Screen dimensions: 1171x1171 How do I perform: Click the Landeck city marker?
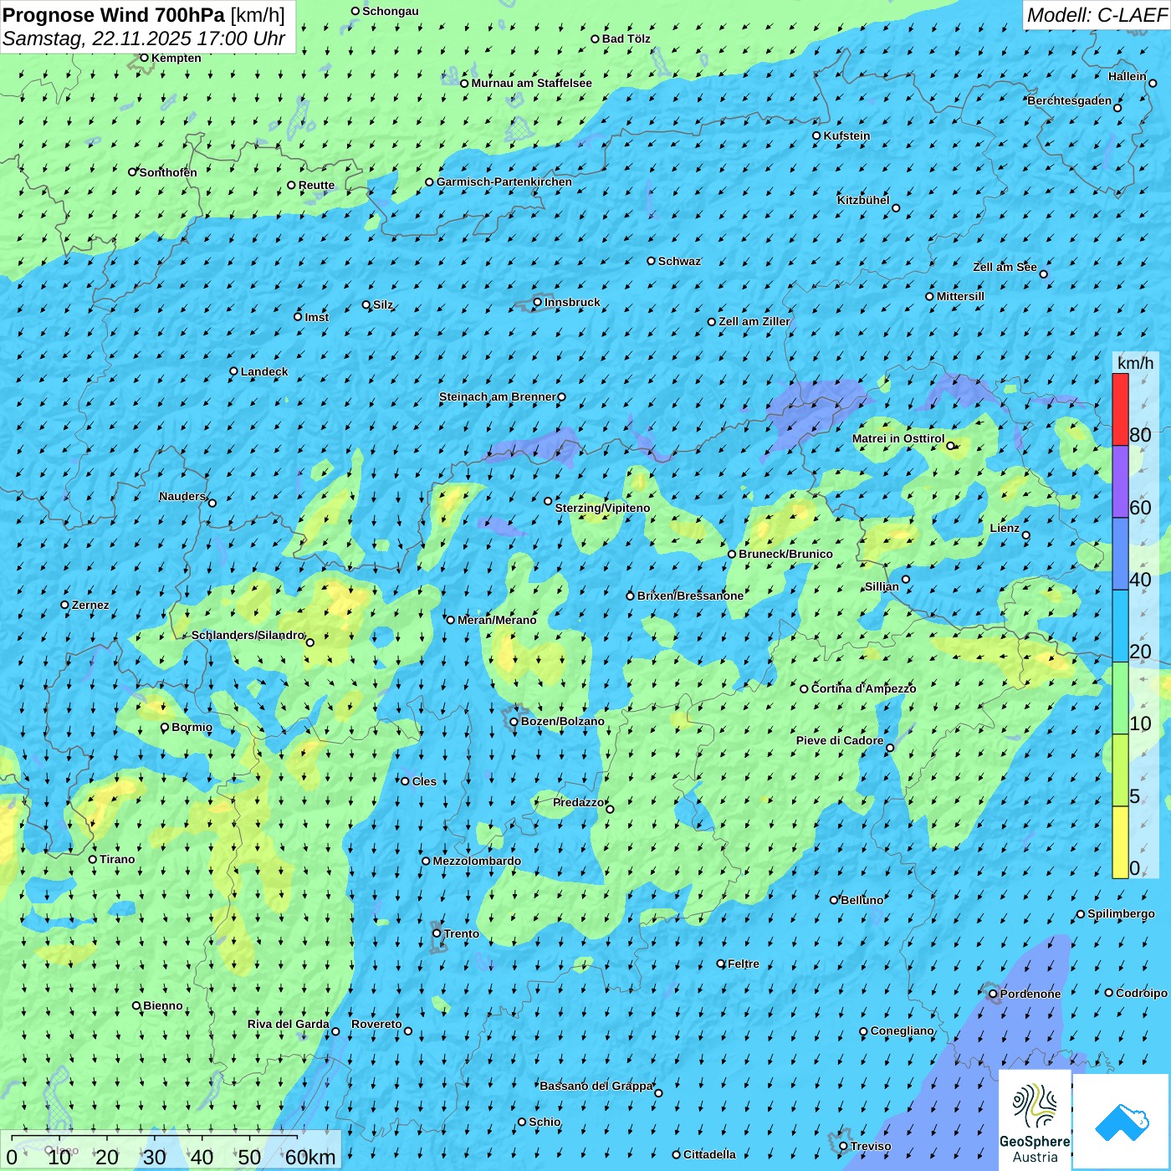(x=233, y=371)
